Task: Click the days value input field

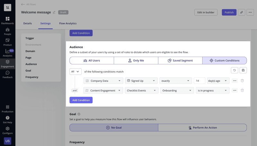Action: click(199, 81)
